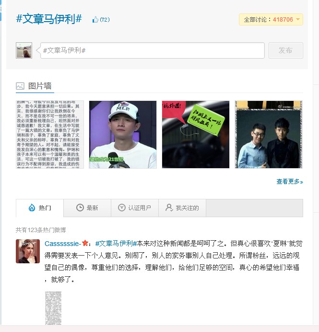319x332 pixels.
Task: Open the small attached long-text image in post
Action: [x=53, y=308]
